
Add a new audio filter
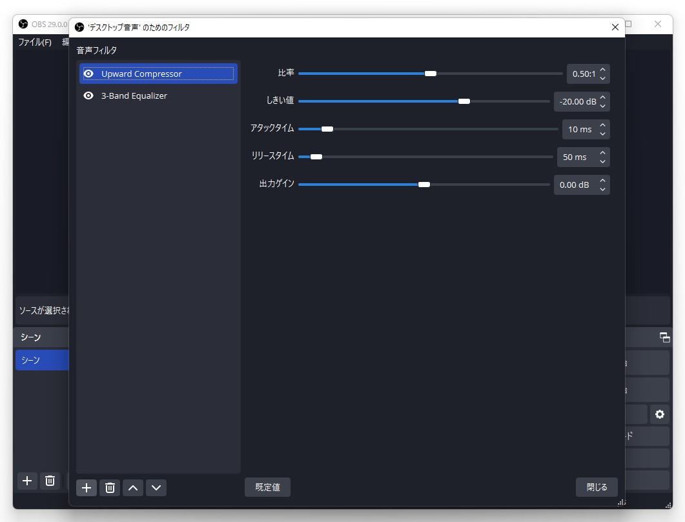[x=86, y=487]
